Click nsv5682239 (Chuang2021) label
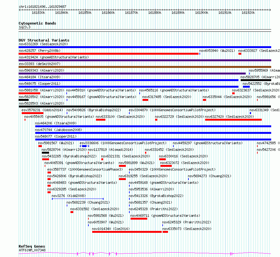 coord(88,202)
